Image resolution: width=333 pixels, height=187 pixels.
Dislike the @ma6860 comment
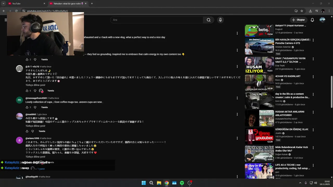[33, 131]
